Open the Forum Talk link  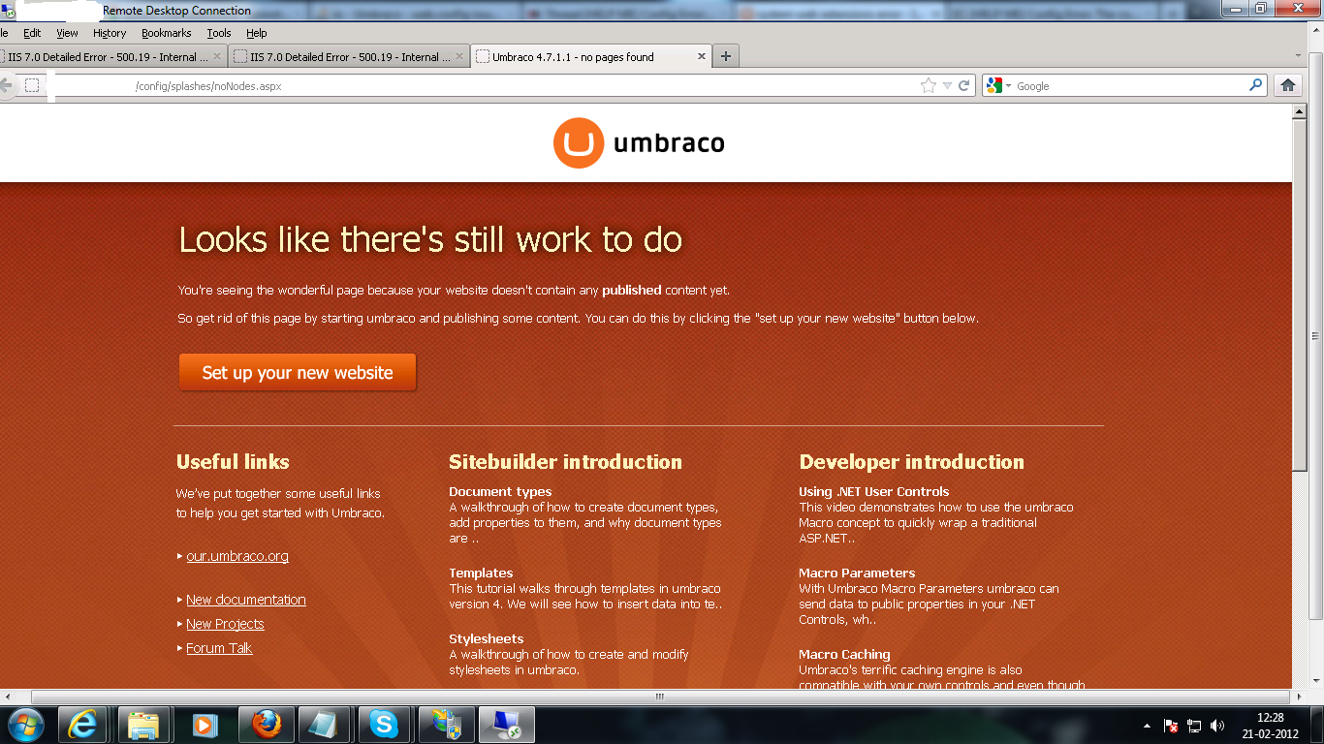pyautogui.click(x=219, y=648)
